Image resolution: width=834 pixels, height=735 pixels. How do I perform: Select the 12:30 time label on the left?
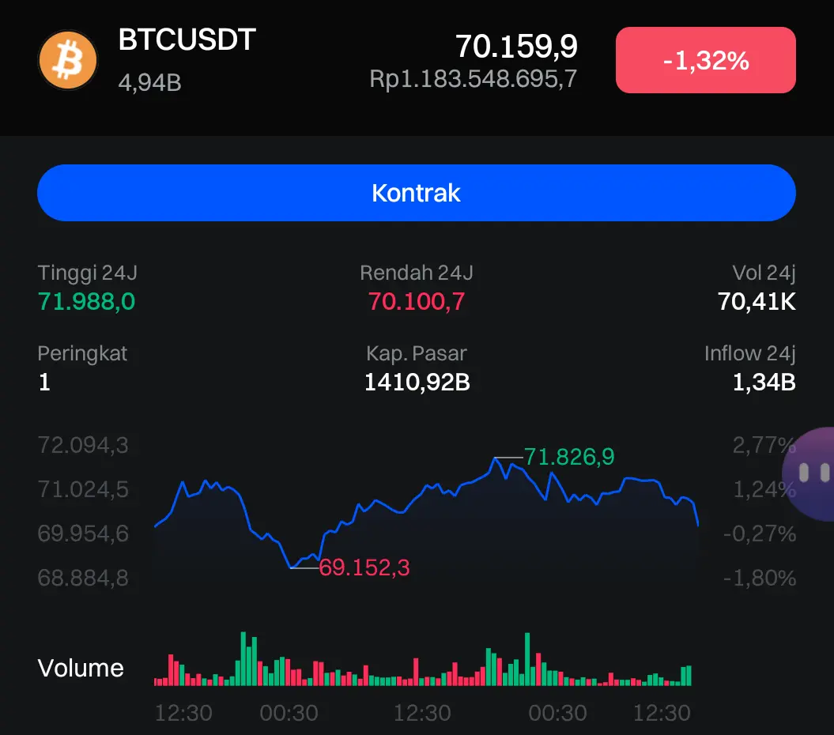[x=183, y=713]
